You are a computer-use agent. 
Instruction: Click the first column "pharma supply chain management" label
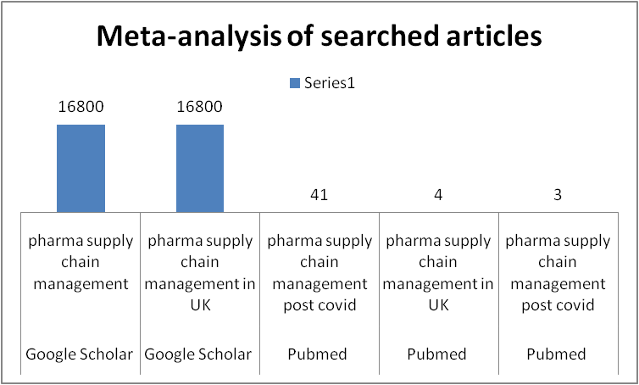point(82,262)
